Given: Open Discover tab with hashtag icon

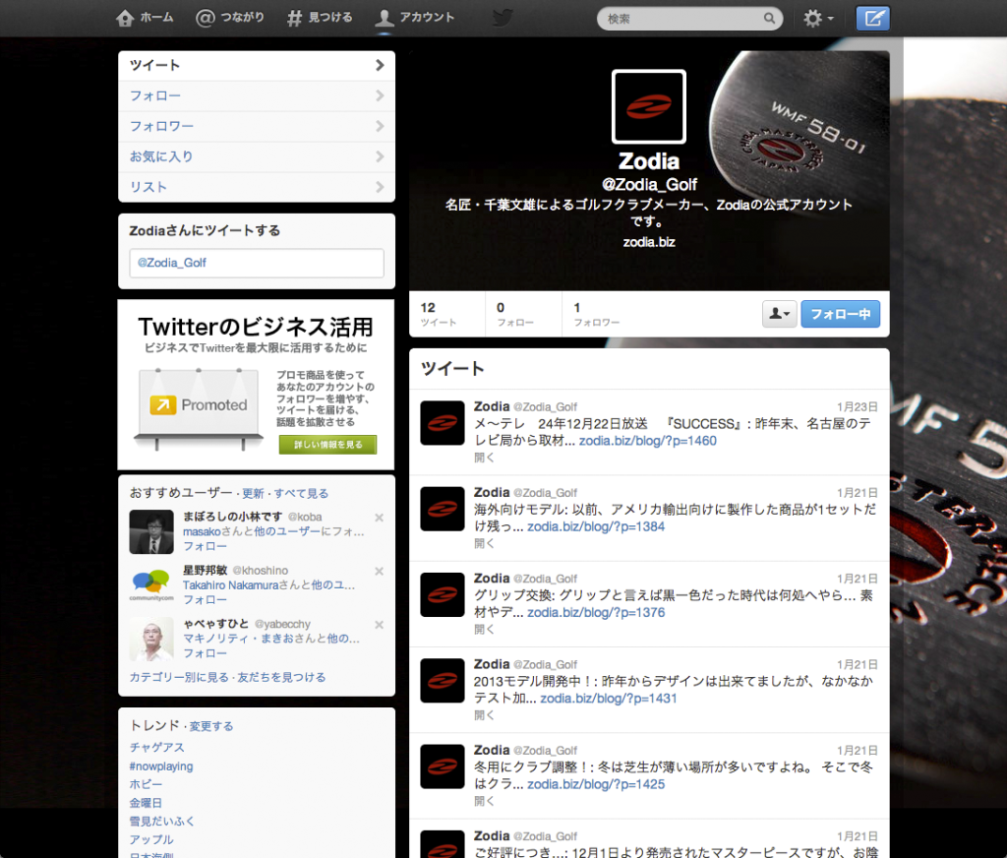Looking at the screenshot, I should [x=320, y=18].
